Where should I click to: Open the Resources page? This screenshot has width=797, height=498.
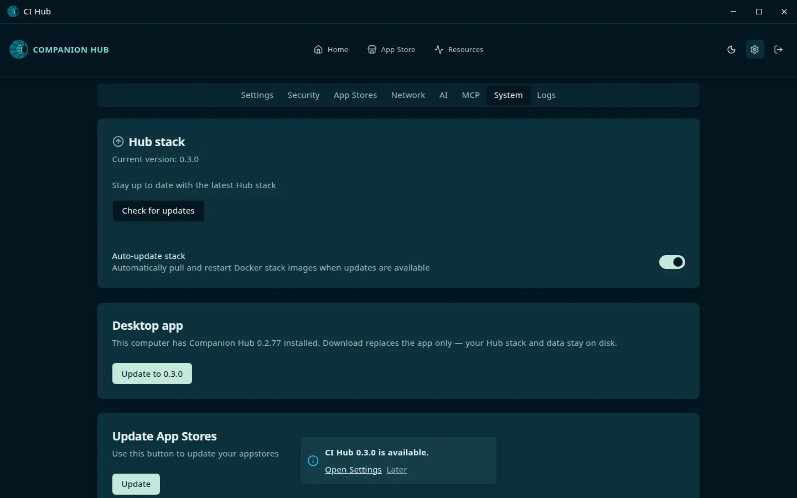tap(459, 49)
